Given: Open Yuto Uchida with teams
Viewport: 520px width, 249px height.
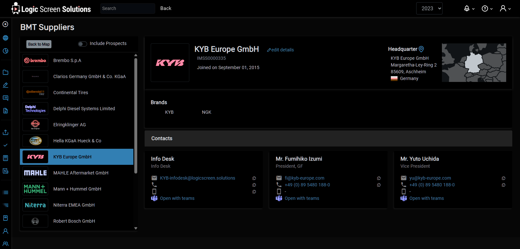Looking at the screenshot, I should (426, 198).
